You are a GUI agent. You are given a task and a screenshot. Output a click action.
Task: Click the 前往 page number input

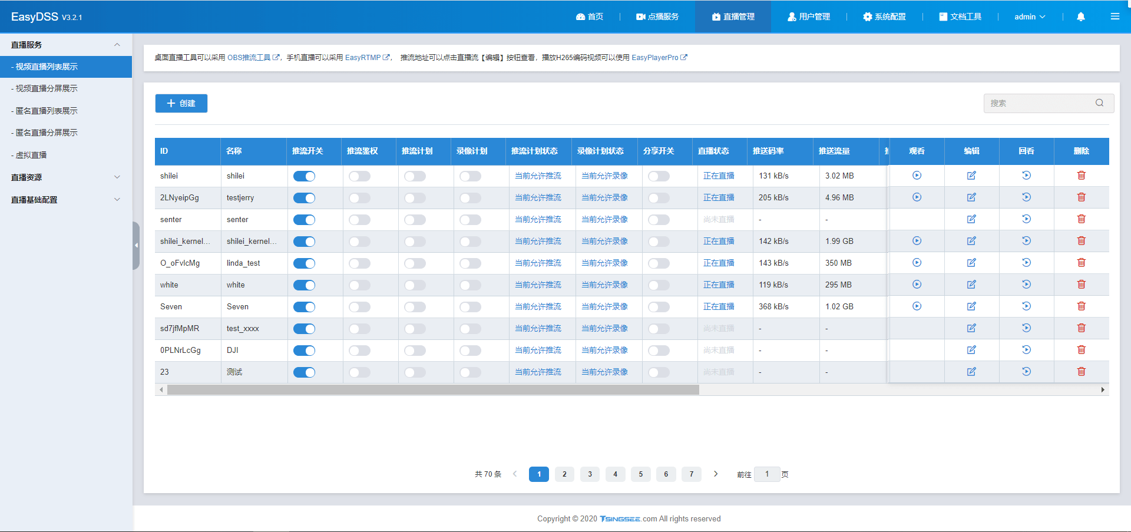click(x=767, y=474)
